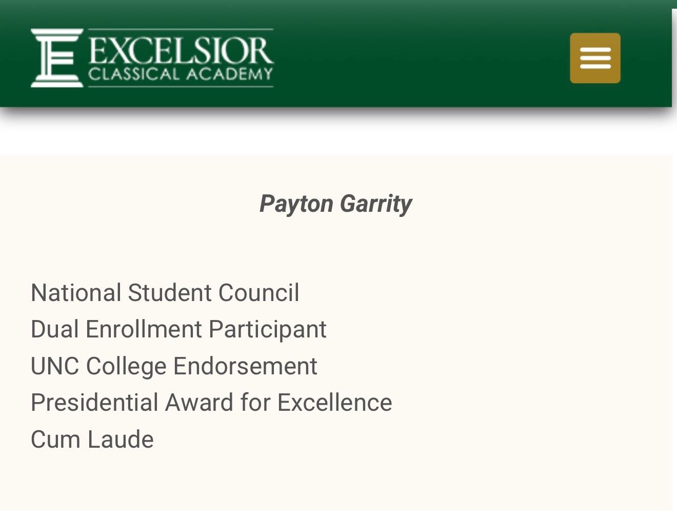677x520 pixels.
Task: Click the word Payton in heading
Action: pyautogui.click(x=296, y=204)
